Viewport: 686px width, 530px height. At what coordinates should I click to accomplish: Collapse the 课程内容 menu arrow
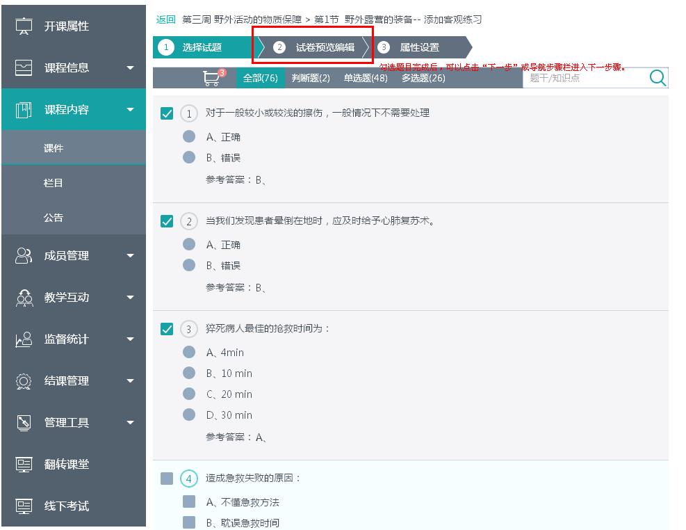[x=130, y=110]
